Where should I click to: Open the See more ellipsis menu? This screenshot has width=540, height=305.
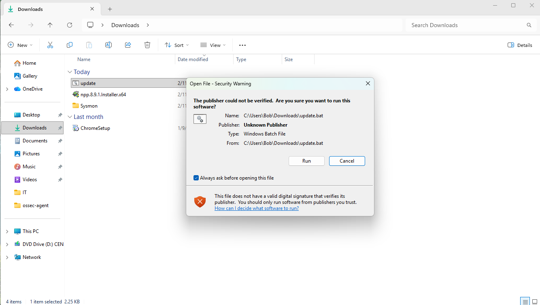click(x=242, y=45)
